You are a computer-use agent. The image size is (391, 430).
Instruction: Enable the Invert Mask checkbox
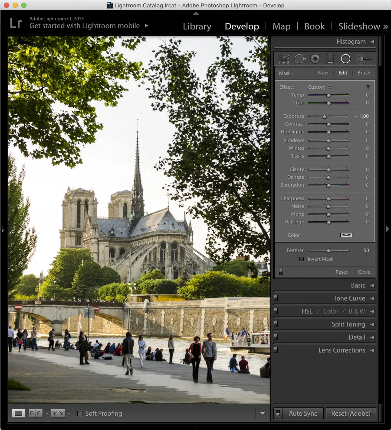(302, 259)
